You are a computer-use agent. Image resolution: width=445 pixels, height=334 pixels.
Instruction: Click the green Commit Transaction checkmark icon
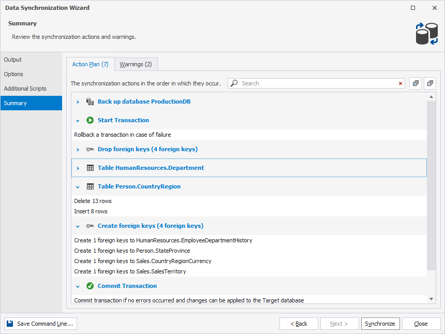coord(90,286)
